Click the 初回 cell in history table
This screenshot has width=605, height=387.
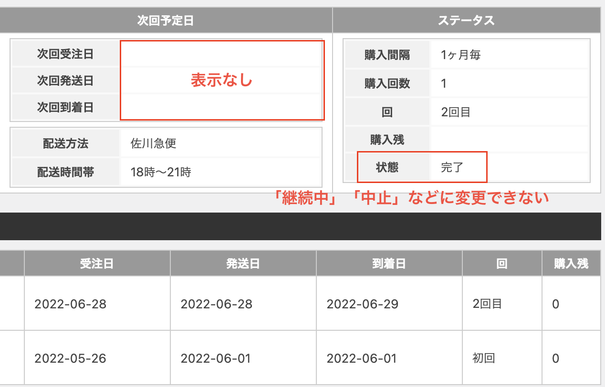click(x=502, y=358)
